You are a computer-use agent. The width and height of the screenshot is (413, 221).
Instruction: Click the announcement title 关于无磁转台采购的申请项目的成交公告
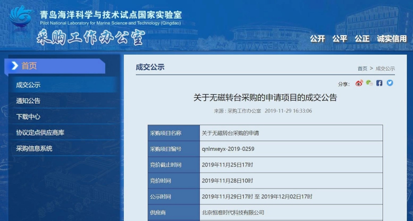(265, 97)
